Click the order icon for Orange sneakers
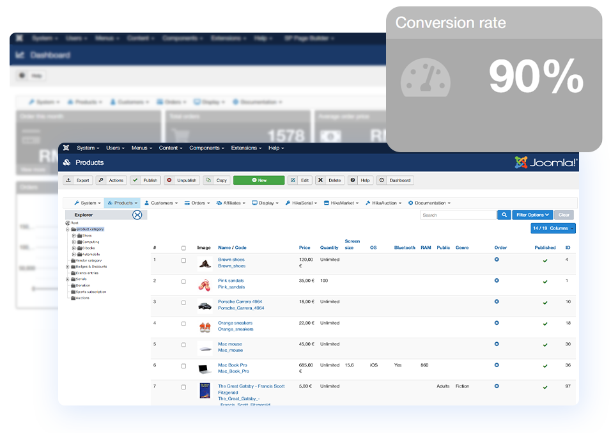Image resolution: width=611 pixels, height=433 pixels. 497,323
